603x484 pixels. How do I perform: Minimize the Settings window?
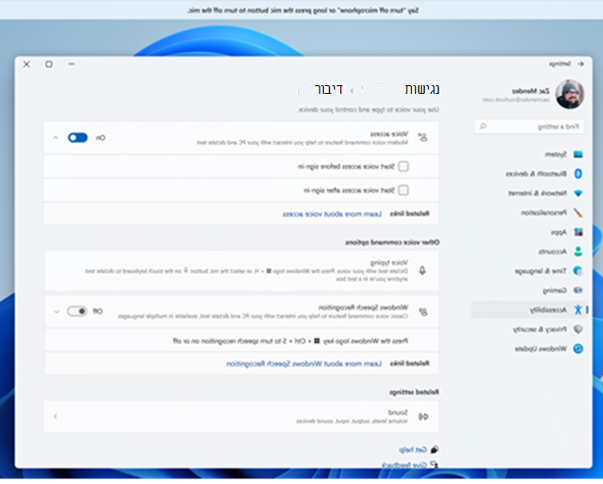(71, 64)
